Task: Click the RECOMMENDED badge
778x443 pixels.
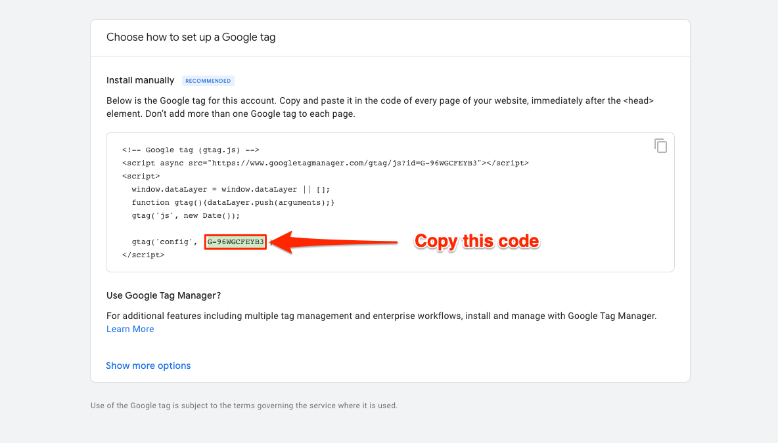Action: pos(208,80)
